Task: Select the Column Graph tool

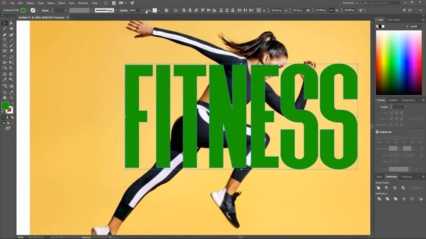Action: coord(11,86)
